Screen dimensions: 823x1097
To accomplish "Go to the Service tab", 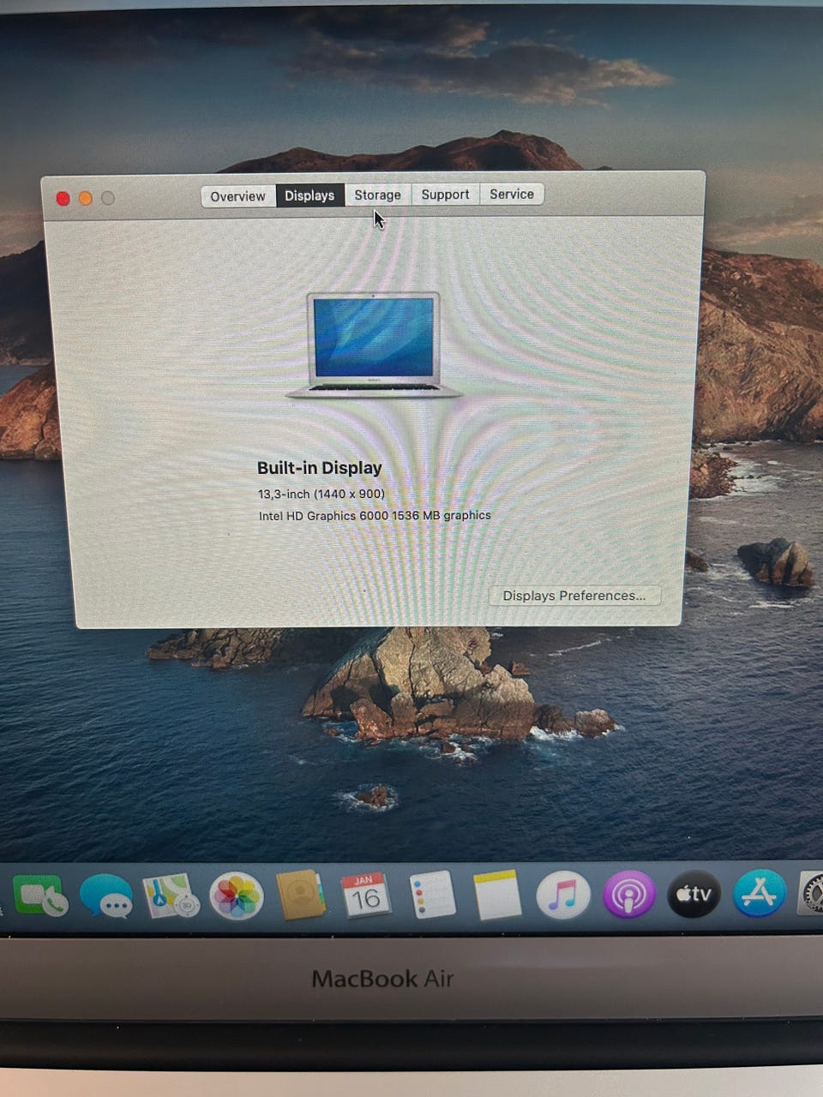I will (x=512, y=194).
